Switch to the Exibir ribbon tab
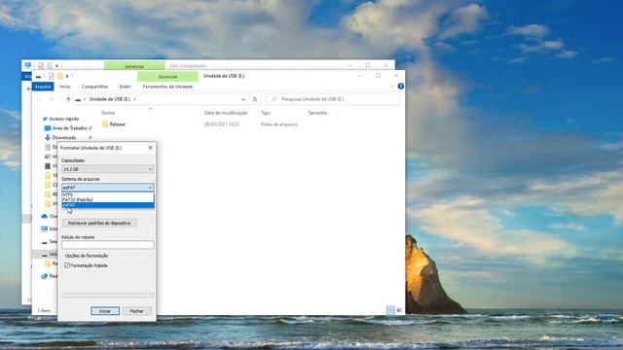Screen dimensions: 623x350 click(x=126, y=87)
